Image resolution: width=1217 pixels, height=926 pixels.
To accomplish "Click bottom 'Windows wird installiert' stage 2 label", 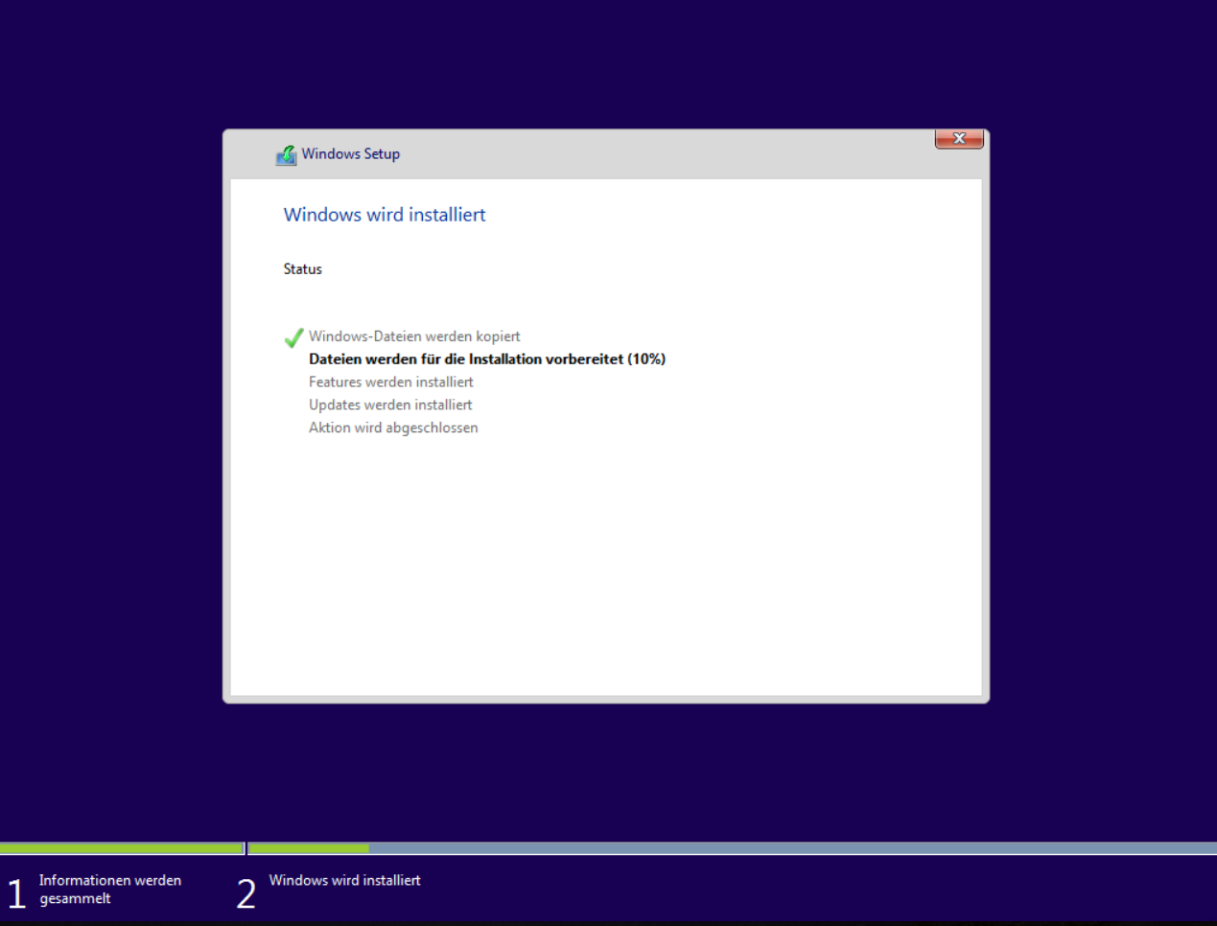I will click(x=345, y=880).
